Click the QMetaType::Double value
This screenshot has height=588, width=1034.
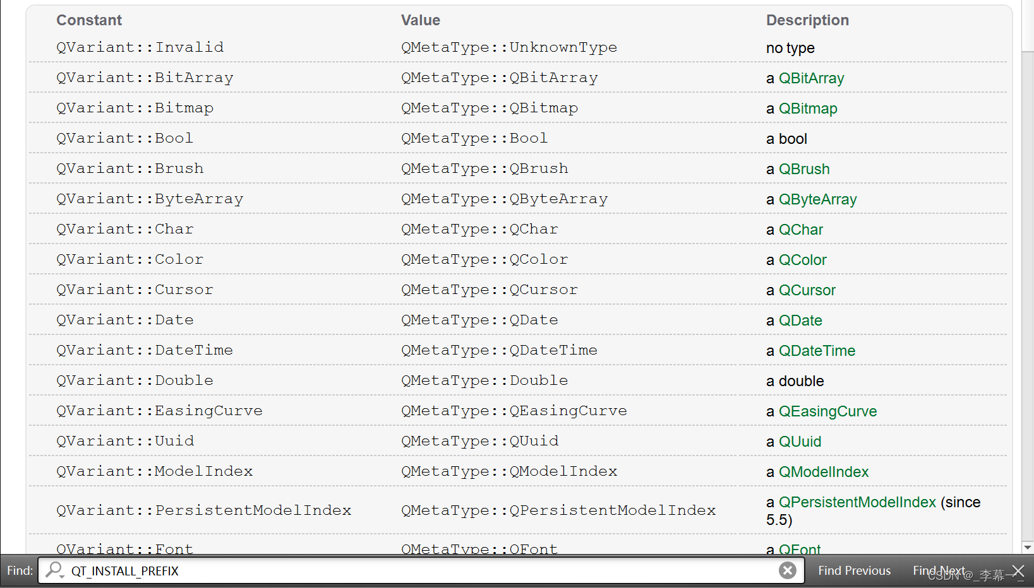point(484,380)
